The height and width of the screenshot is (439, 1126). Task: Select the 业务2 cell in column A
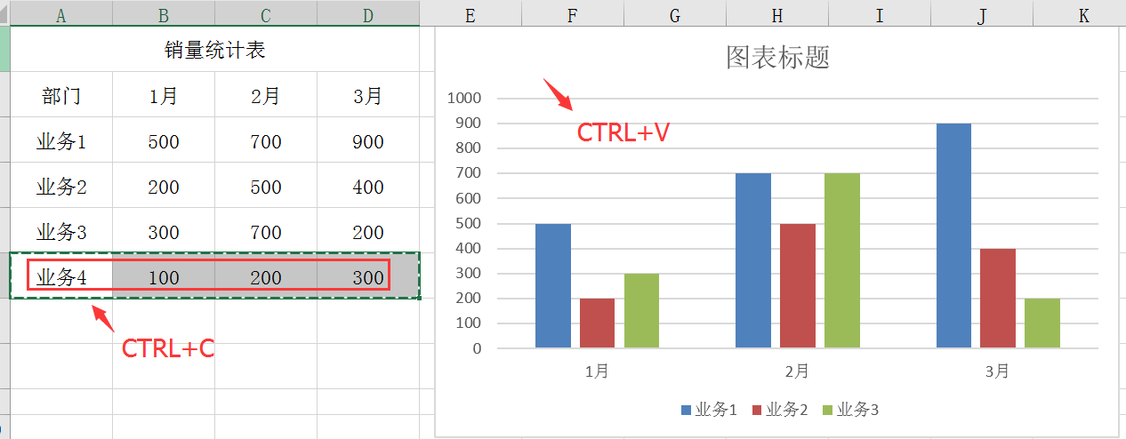[x=61, y=186]
